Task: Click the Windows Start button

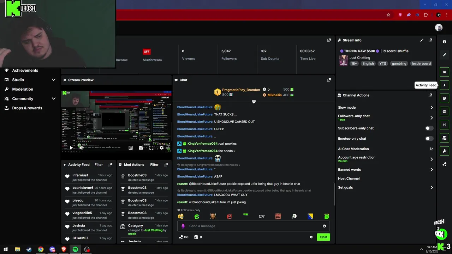Action: [6, 249]
